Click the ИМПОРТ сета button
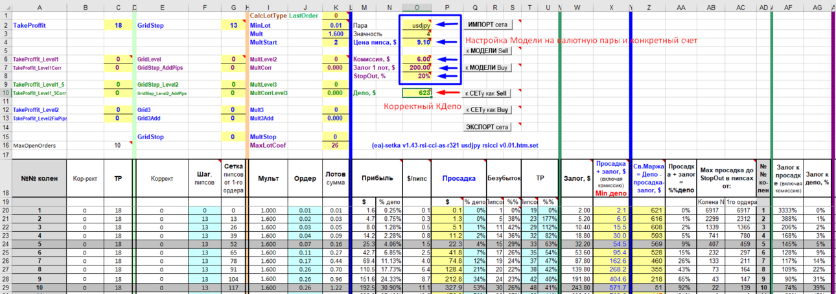Screen dimensions: 836x294 coord(487,25)
